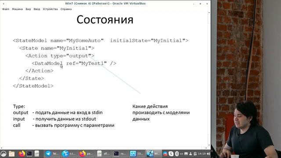
Task: Switch to the VirtualBox manager taskbar window
Action: [137, 154]
